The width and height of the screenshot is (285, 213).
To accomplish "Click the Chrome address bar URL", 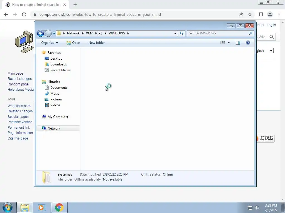I will click(100, 14).
